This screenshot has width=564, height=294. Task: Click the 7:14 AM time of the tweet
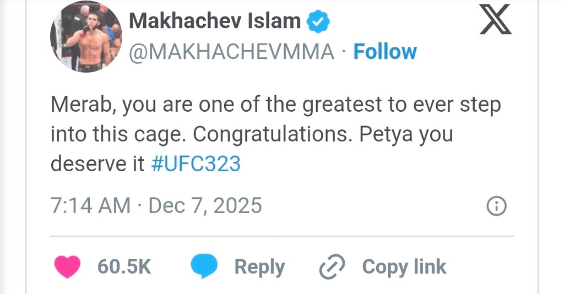(90, 206)
